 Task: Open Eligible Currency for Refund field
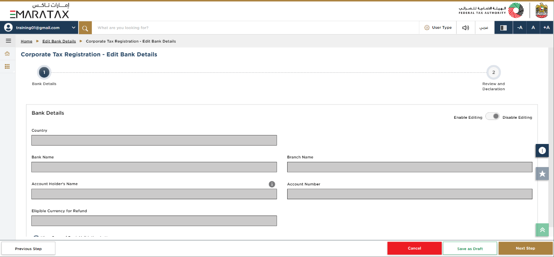(154, 221)
